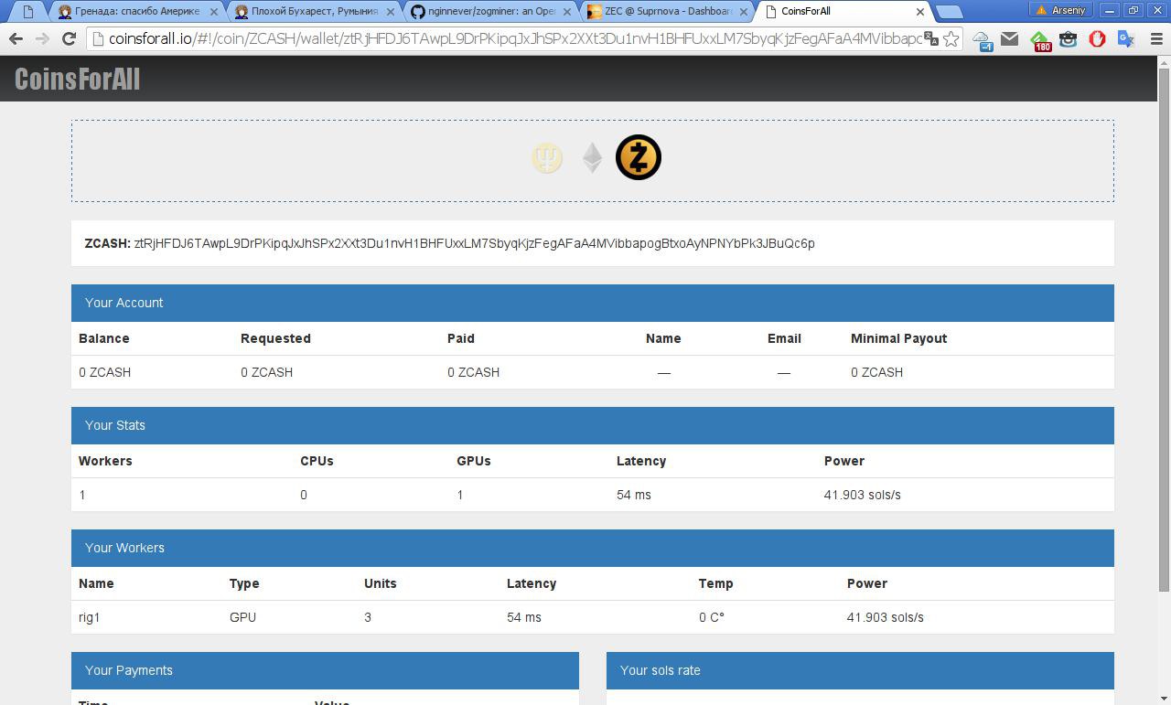Click the worker Units value 3

368,617
